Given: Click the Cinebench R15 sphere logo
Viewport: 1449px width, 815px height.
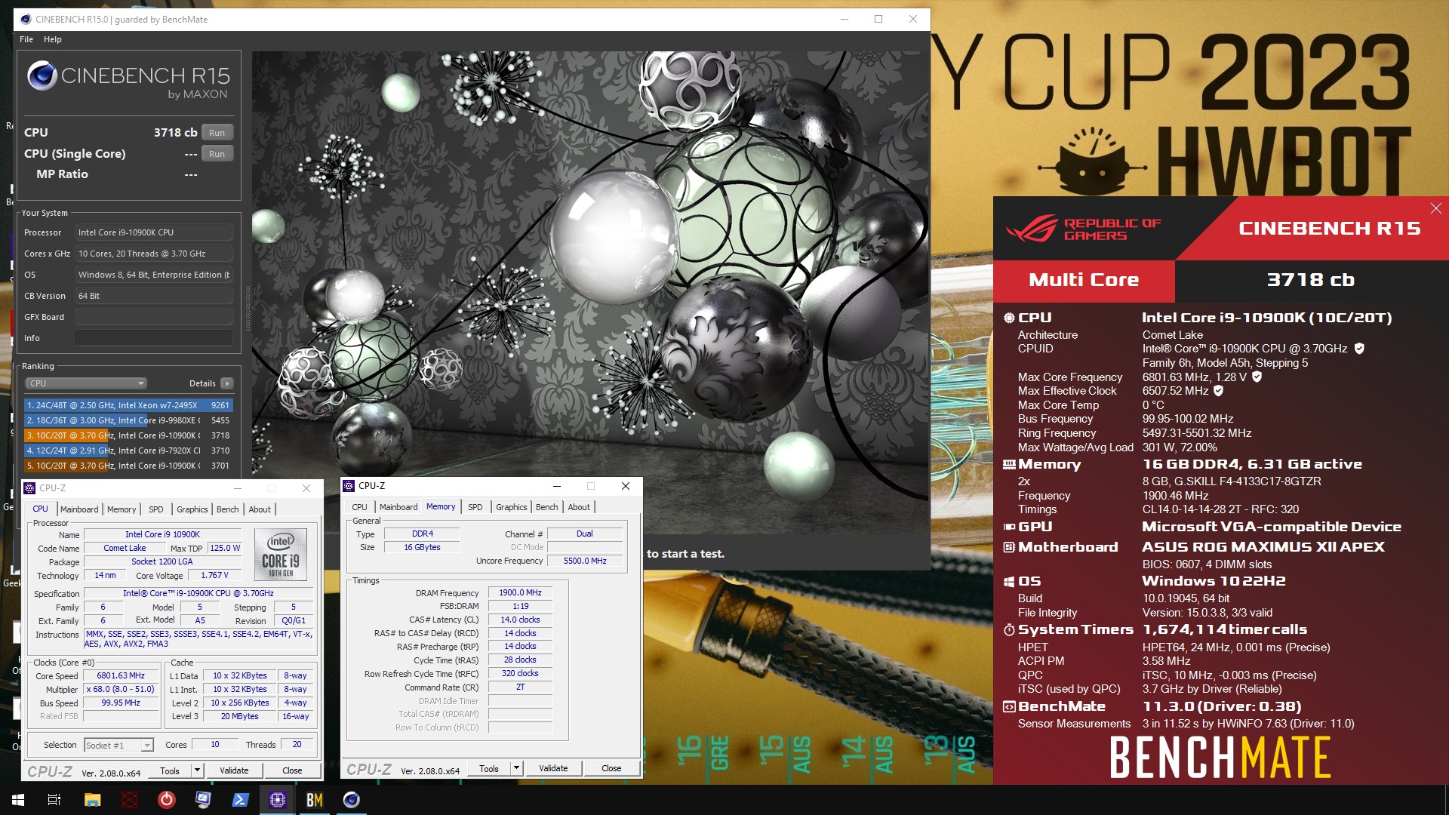Looking at the screenshot, I should point(42,76).
